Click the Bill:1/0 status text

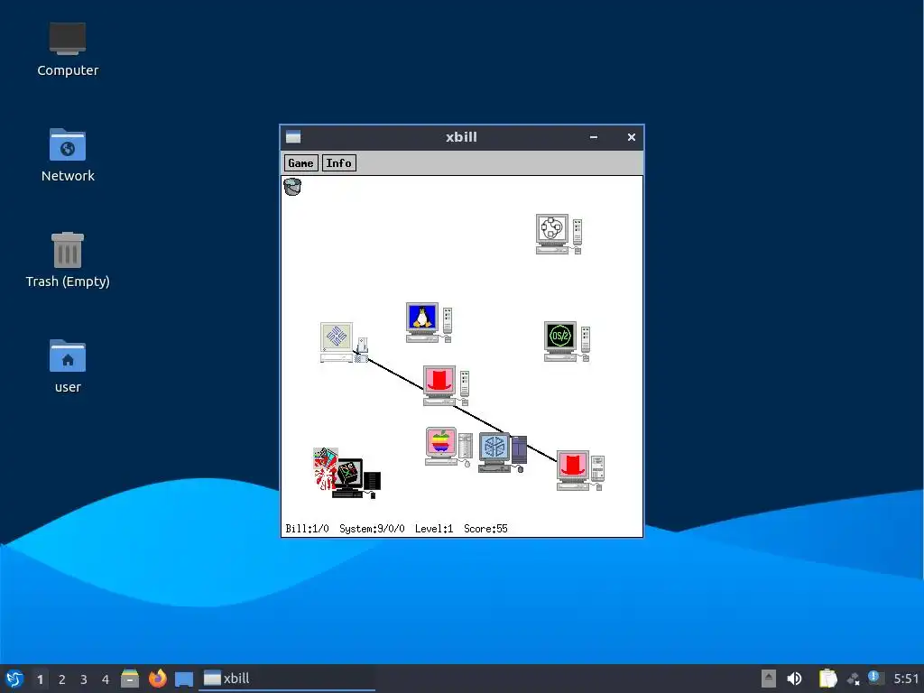307,529
